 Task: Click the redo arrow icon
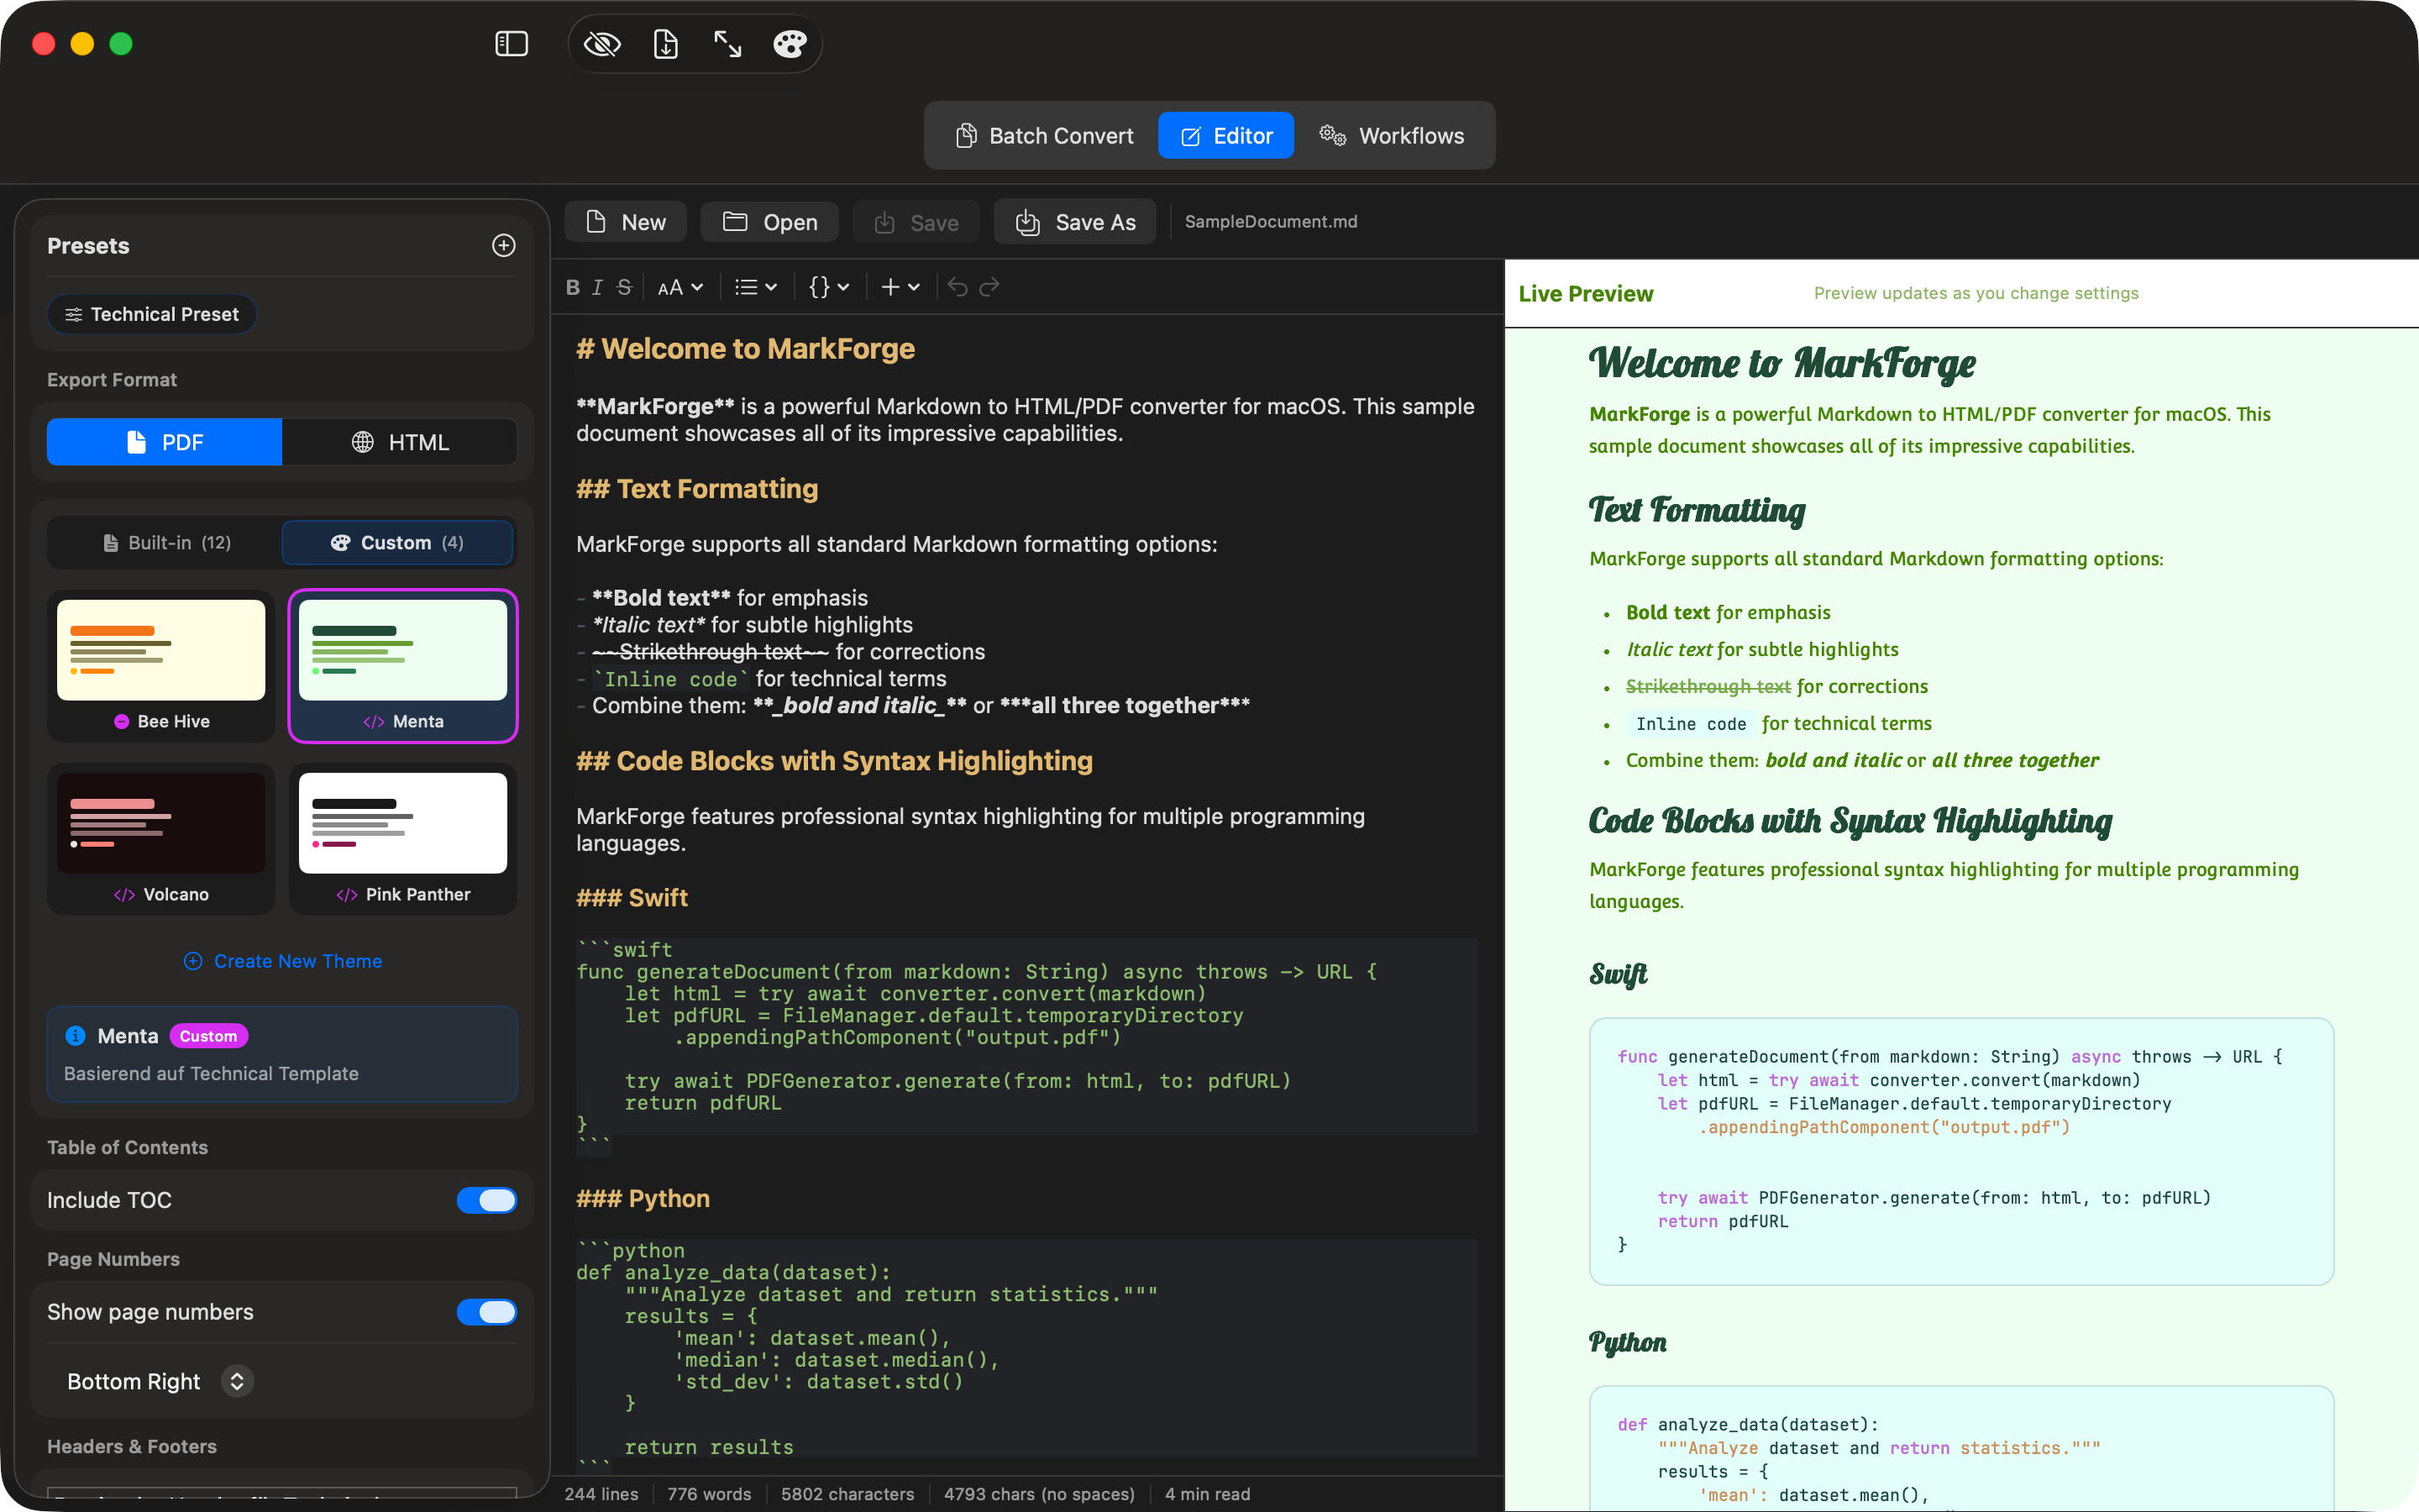[989, 287]
